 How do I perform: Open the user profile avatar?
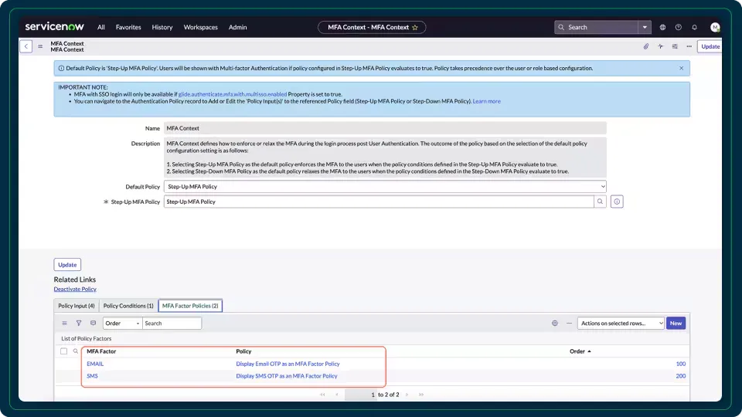pyautogui.click(x=715, y=28)
